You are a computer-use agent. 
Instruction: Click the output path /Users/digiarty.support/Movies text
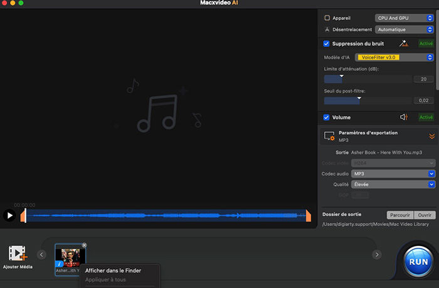pyautogui.click(x=375, y=224)
